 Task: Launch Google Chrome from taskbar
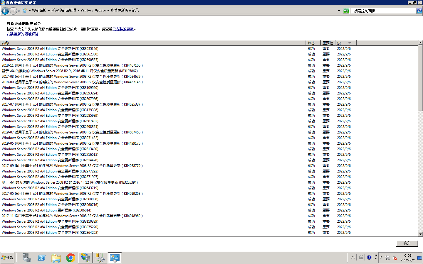pos(71,258)
